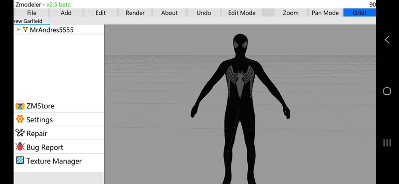The width and height of the screenshot is (399, 184).
Task: Tap the Android recent apps icon
Action: point(387,143)
